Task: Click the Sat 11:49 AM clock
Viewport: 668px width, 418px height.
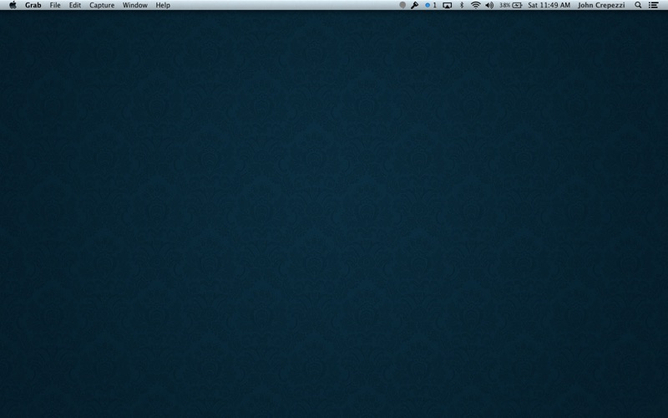Action: pyautogui.click(x=549, y=5)
